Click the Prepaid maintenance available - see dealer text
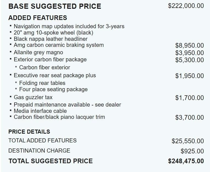210x172 pixels. tap(67, 105)
